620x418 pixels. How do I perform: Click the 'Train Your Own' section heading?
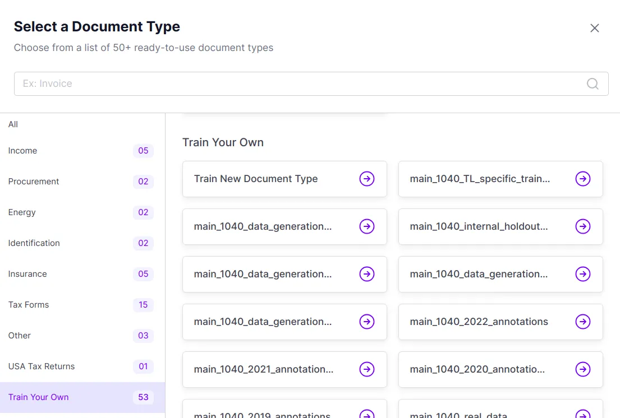[223, 142]
